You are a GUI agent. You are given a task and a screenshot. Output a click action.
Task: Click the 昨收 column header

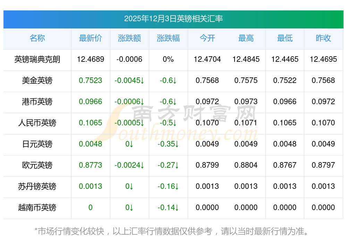coord(323,38)
